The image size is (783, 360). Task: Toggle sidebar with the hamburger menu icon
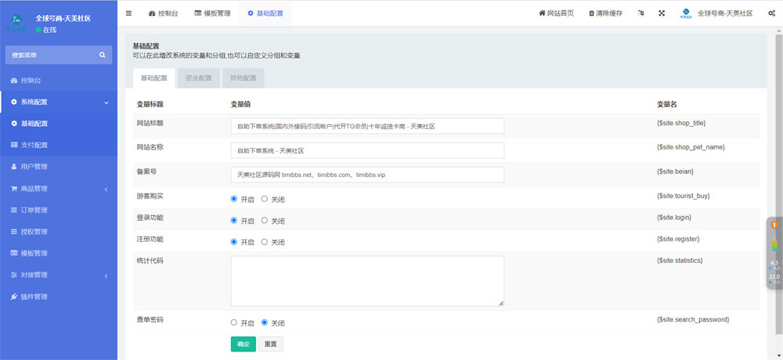(128, 13)
